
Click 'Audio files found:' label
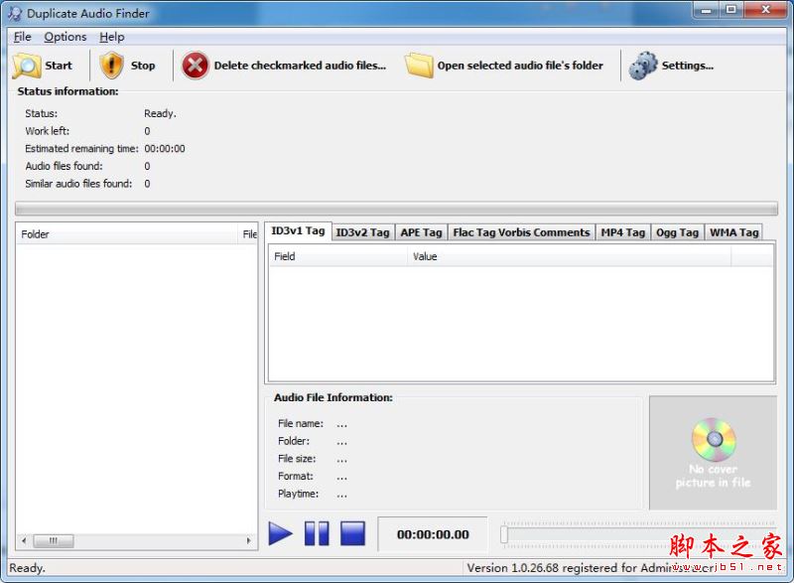[64, 166]
